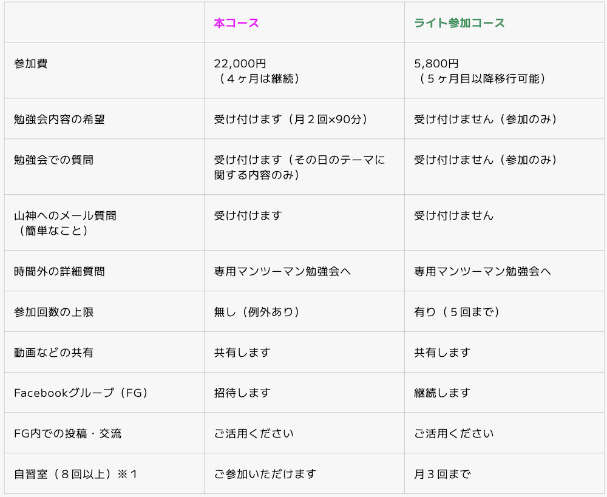Click the 5,800円 price cell

[x=436, y=64]
